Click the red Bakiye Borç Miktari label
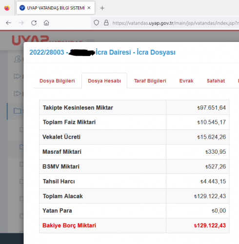This screenshot has width=239, height=244. click(69, 225)
